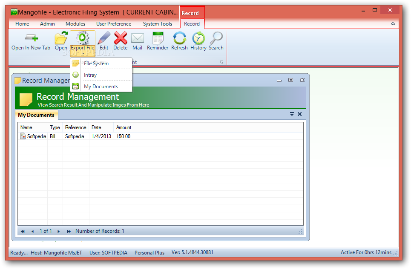
Task: Click the Bill type cell
Action: coord(53,136)
